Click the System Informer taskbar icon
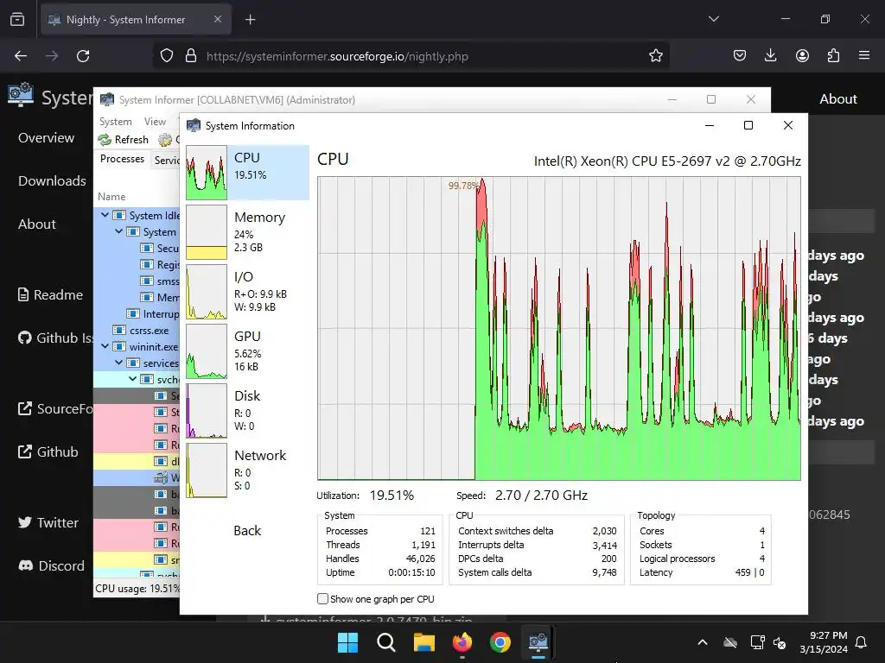 538,642
